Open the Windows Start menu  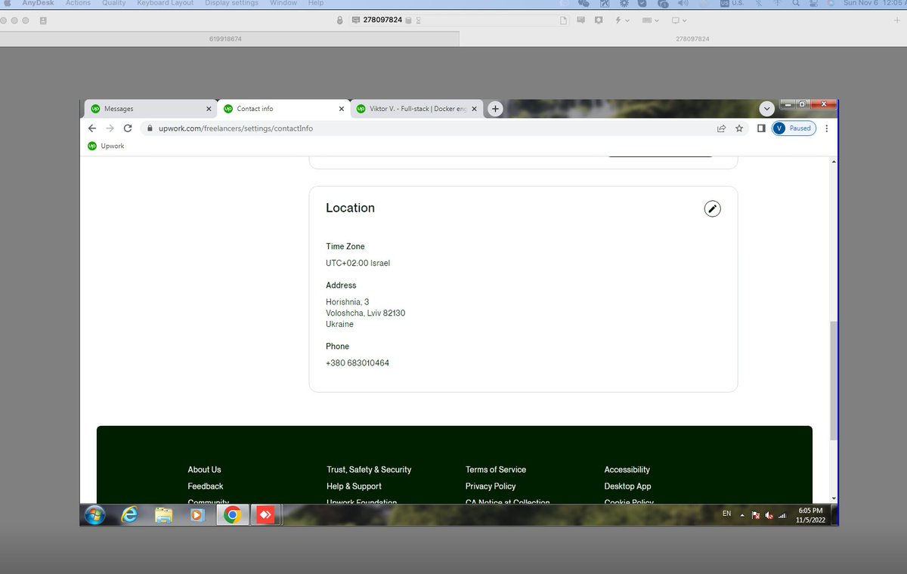[95, 515]
